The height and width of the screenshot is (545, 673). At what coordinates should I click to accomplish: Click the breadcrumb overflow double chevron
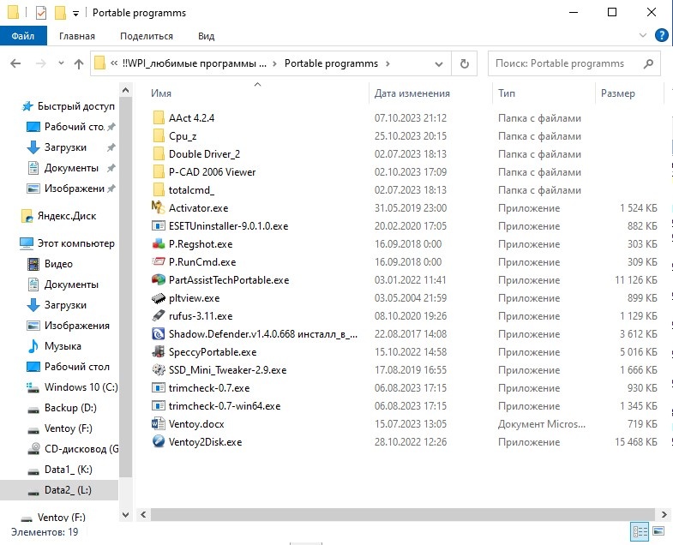point(114,63)
